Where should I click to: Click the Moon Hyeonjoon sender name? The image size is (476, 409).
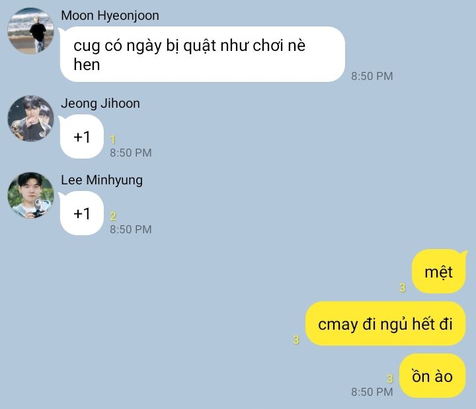tap(110, 15)
